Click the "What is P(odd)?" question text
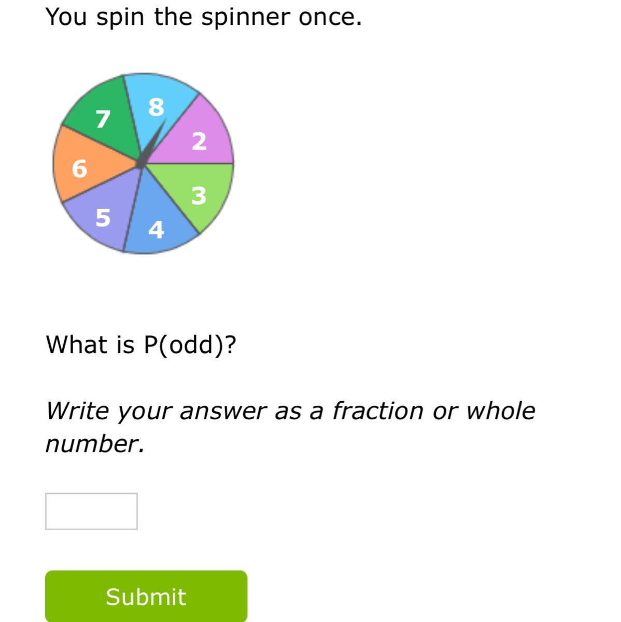The width and height of the screenshot is (621, 622). [x=141, y=344]
